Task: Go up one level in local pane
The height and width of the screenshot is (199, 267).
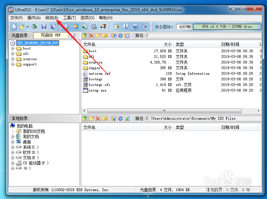Action: click(x=84, y=119)
